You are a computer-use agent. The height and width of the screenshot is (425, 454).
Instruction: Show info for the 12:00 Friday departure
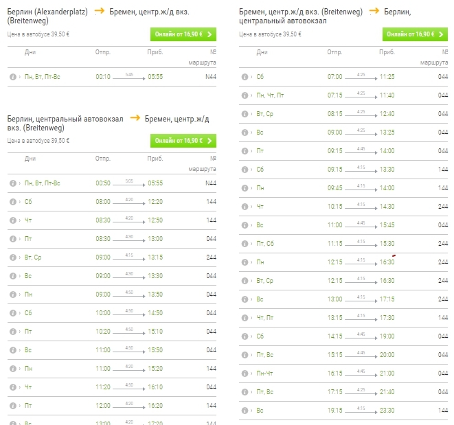pyautogui.click(x=13, y=405)
